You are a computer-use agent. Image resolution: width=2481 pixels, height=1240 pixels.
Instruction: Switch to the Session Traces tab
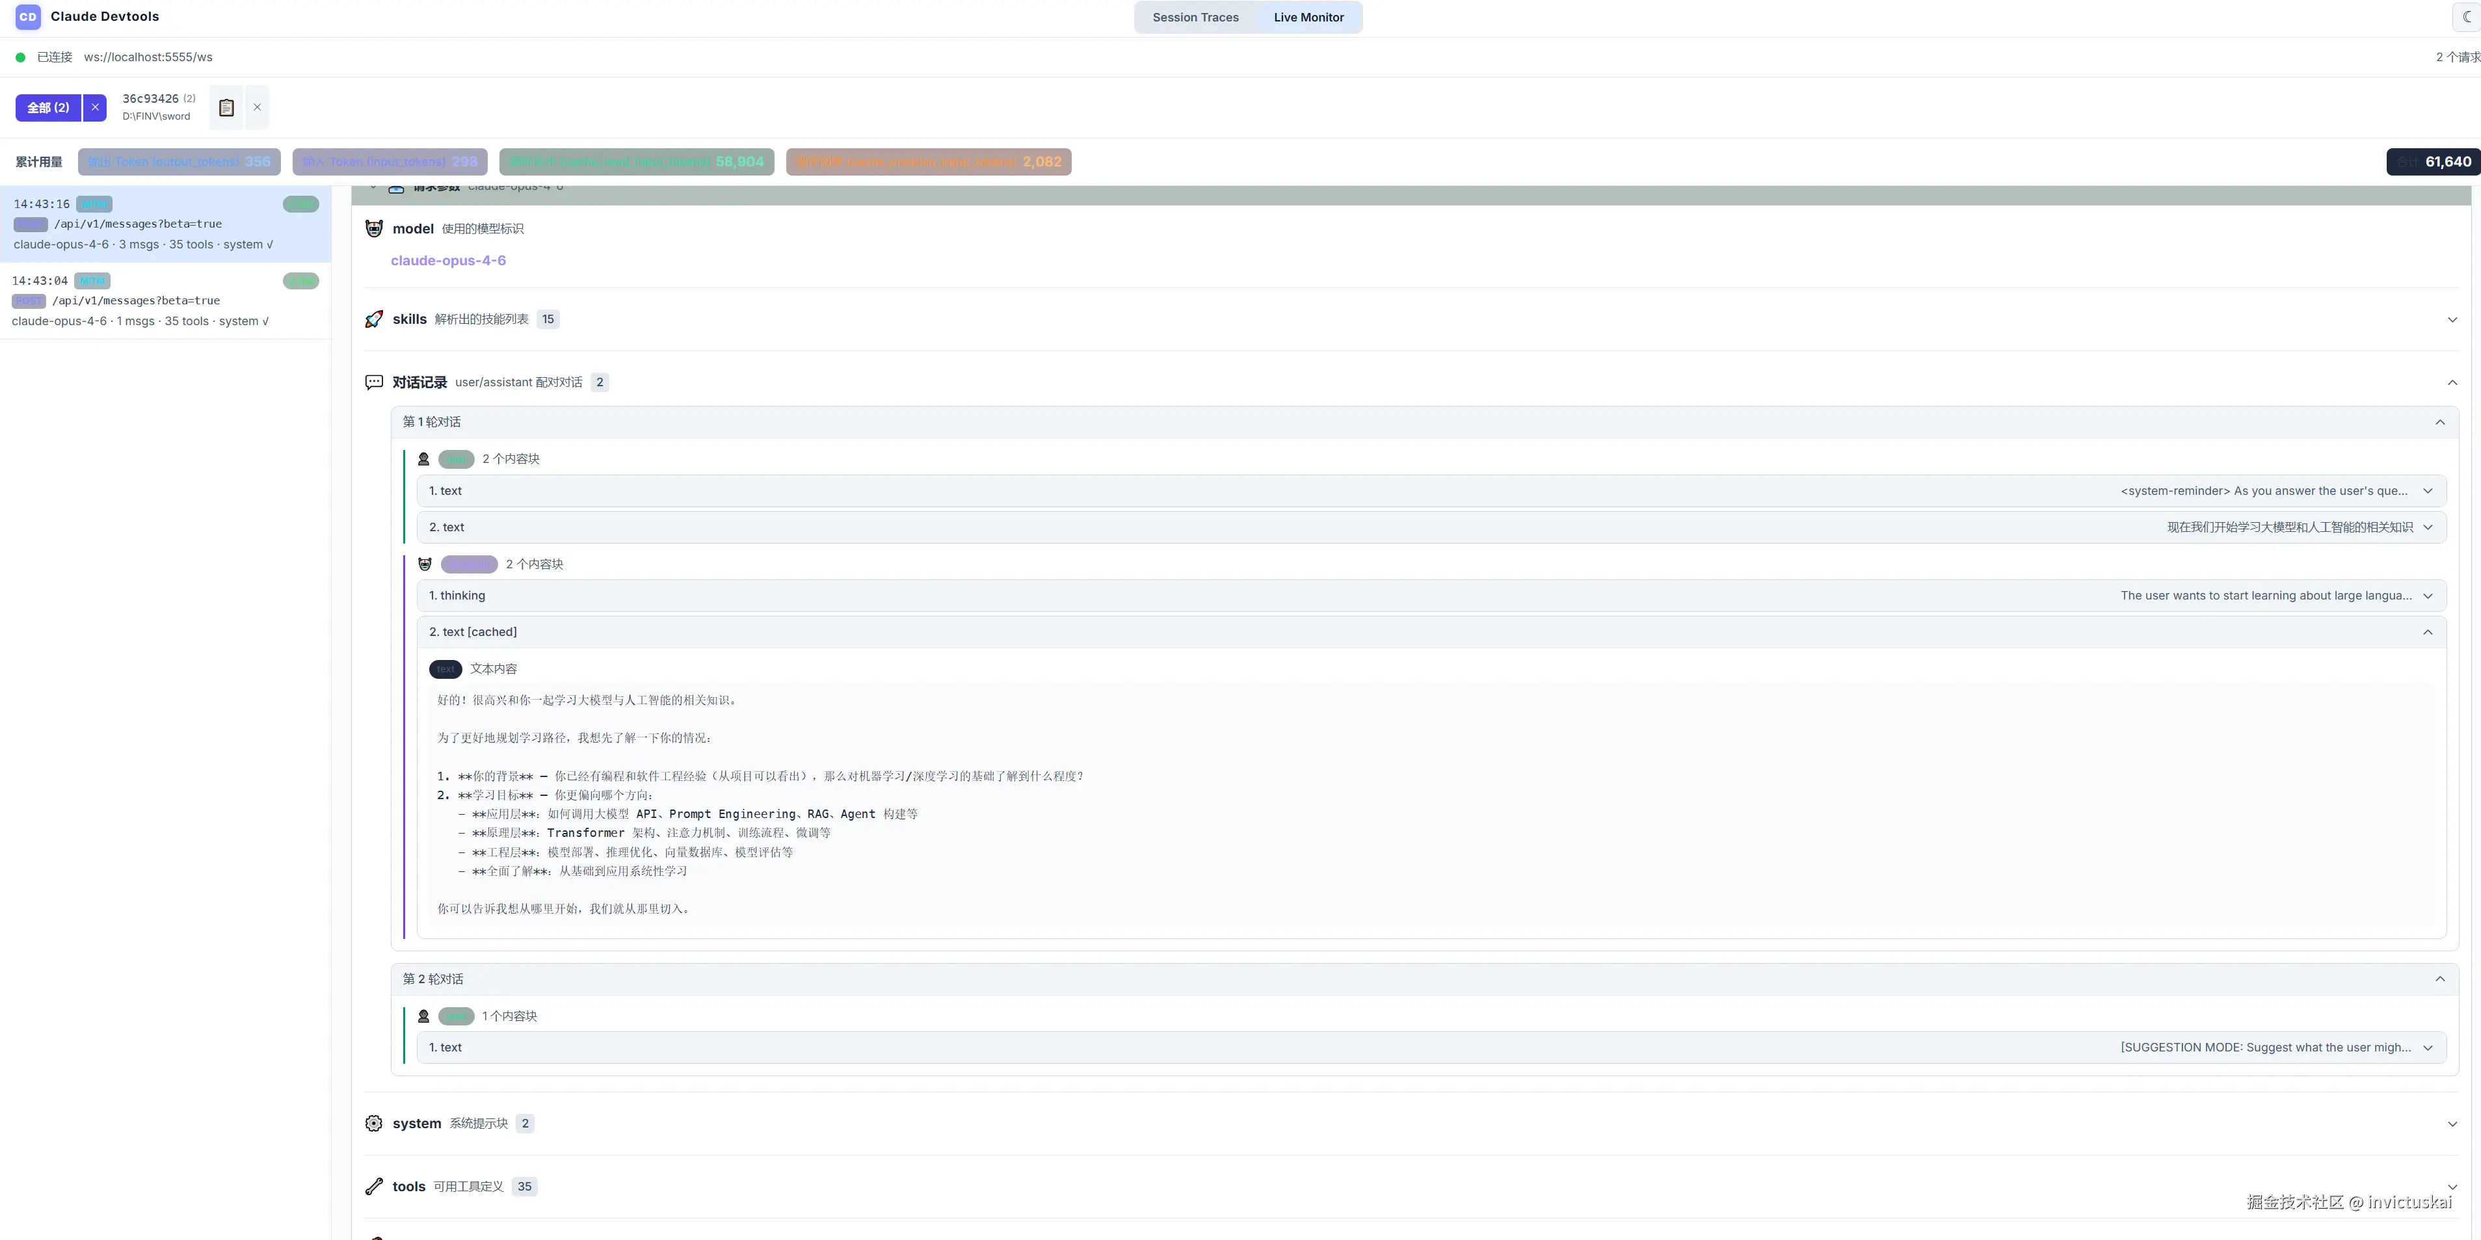click(1195, 18)
